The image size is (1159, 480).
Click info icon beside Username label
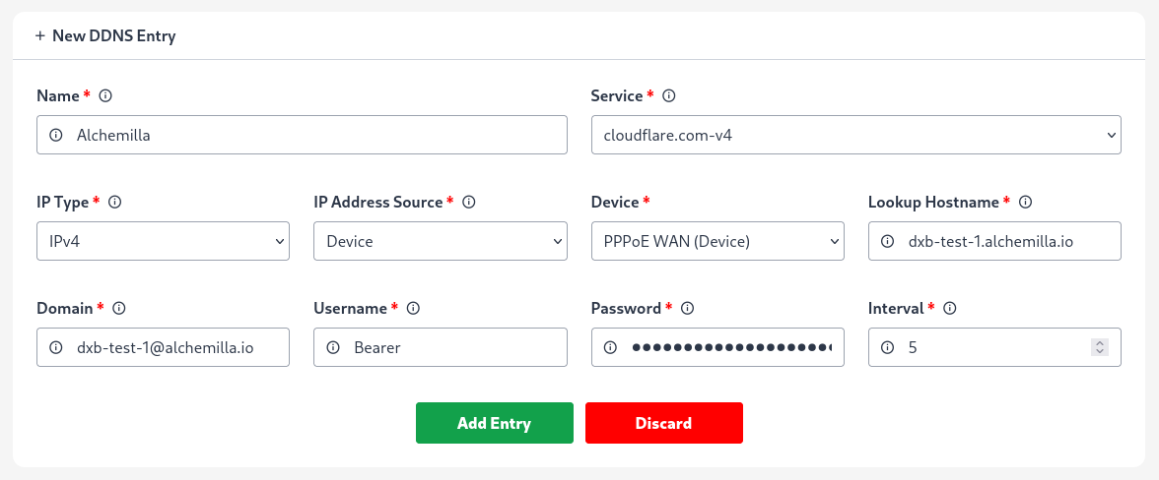(x=414, y=308)
